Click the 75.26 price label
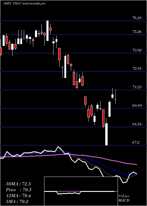 [x=137, y=32]
